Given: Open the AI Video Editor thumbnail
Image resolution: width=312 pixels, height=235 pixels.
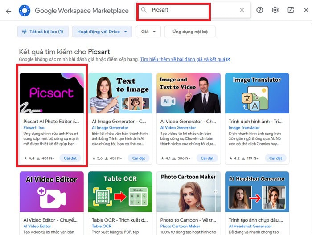Looking at the screenshot, I should click(52, 192).
